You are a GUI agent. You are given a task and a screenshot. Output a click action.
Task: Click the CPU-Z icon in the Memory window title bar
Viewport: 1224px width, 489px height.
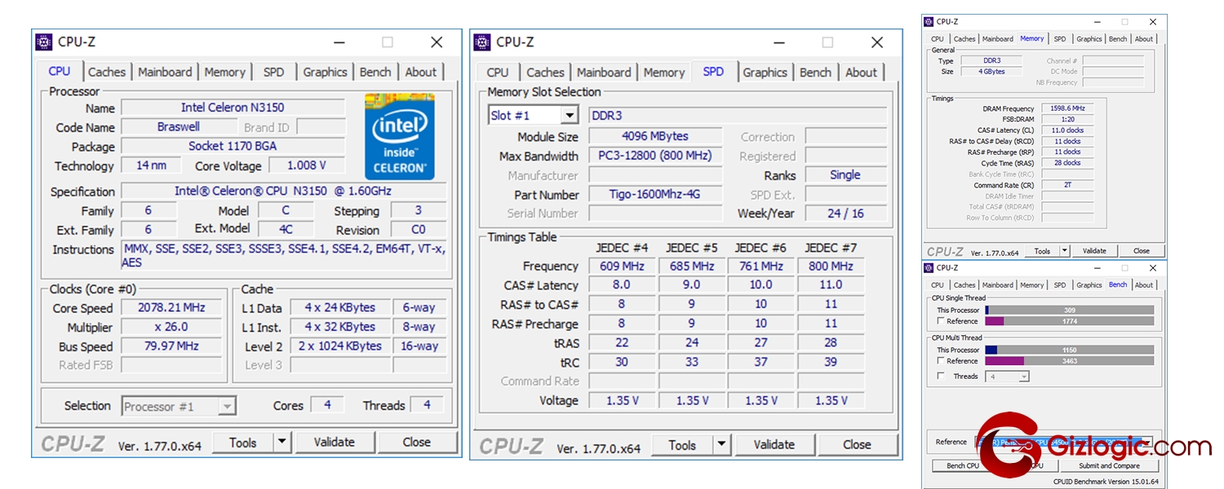(x=929, y=22)
